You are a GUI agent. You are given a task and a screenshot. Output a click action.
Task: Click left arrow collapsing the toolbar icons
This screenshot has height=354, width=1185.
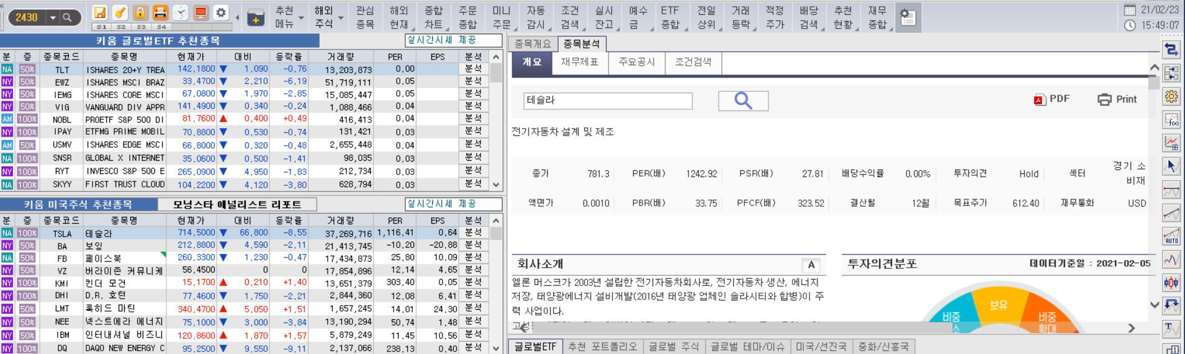coord(237,17)
